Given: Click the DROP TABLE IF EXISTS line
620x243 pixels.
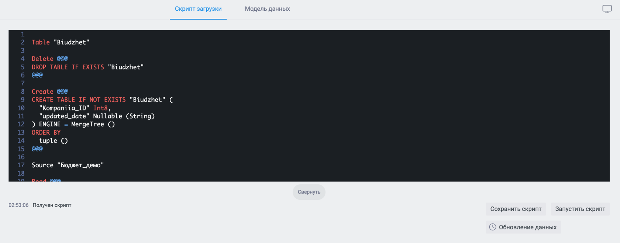Looking at the screenshot, I should (x=87, y=67).
